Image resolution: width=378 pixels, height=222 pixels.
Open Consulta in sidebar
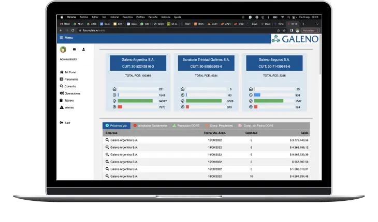click(x=68, y=86)
